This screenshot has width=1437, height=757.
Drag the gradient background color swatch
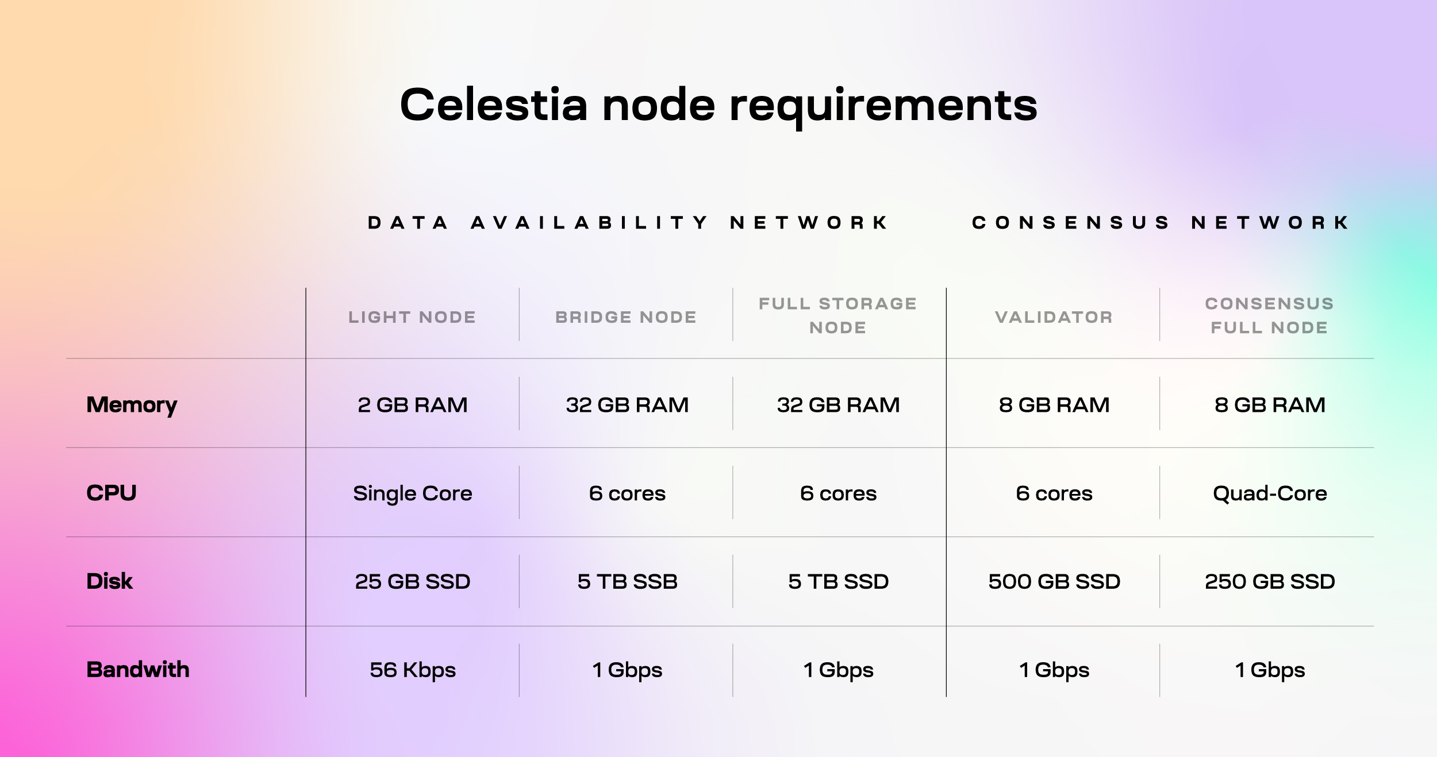(x=718, y=378)
